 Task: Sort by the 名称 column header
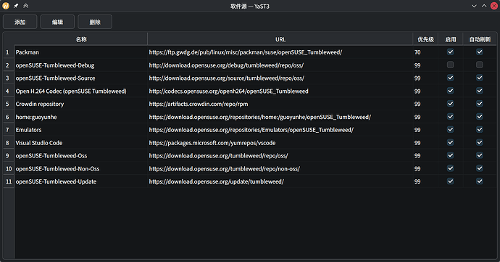pos(81,39)
